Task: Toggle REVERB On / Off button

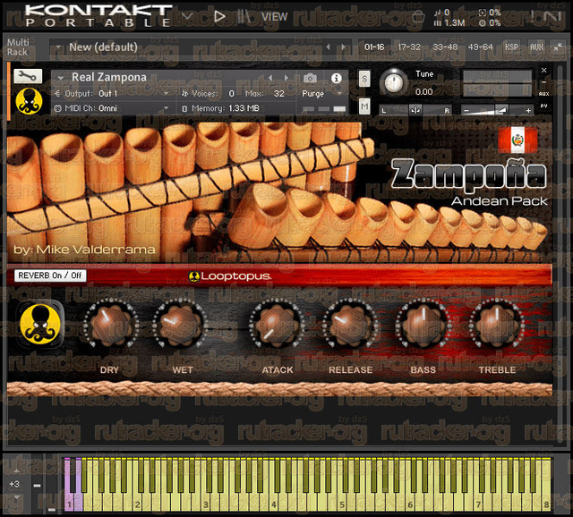Action: (50, 275)
